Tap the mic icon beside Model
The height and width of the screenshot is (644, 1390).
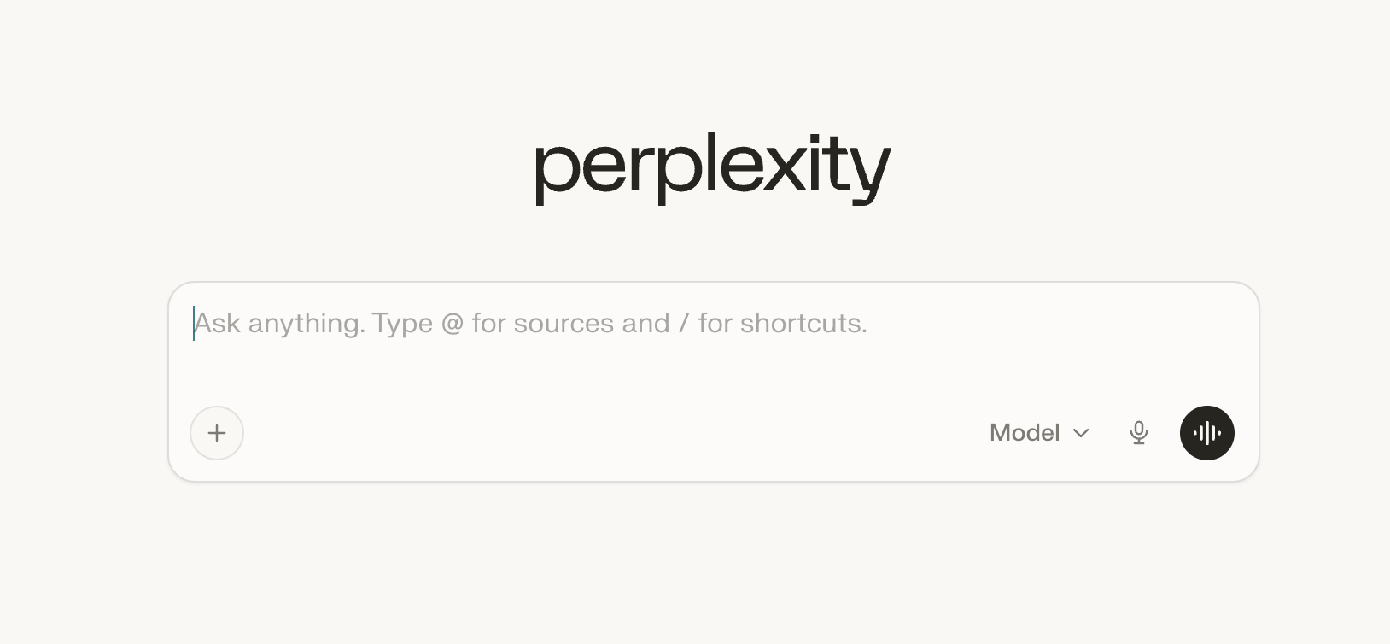pos(1138,433)
